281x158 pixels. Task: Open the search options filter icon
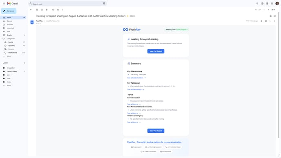pos(104,4)
